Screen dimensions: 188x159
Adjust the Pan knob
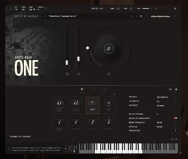(x=131, y=8)
